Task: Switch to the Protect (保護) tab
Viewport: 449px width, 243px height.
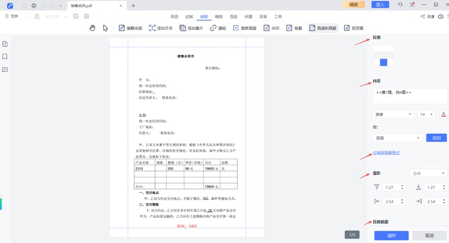Action: coord(248,17)
